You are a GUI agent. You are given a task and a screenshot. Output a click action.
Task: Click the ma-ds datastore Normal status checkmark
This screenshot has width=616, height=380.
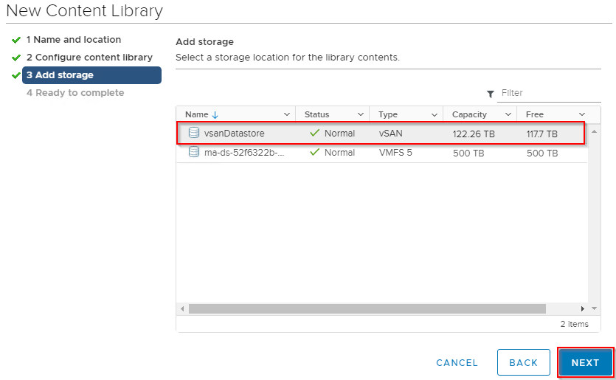(x=315, y=152)
